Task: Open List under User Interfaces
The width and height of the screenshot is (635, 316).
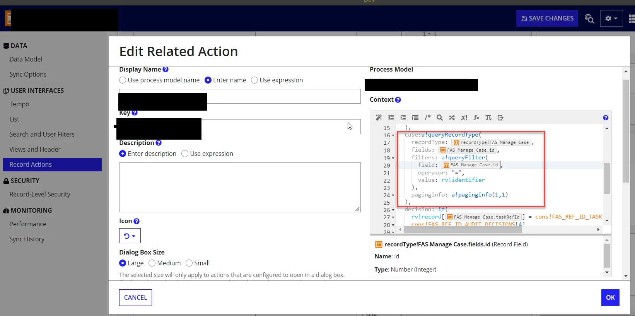Action: pos(14,119)
